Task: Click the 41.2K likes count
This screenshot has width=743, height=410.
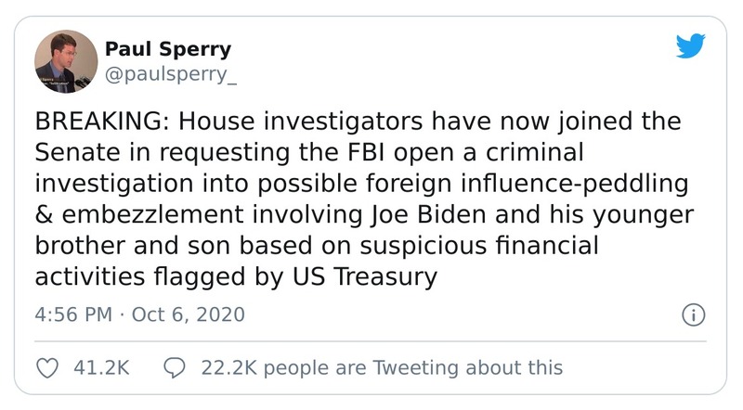Action: [101, 367]
